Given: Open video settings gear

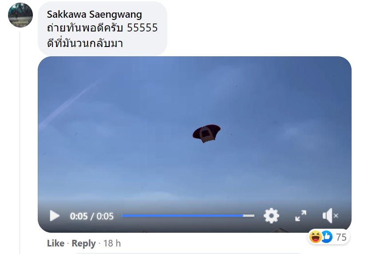Looking at the screenshot, I should click(271, 215).
